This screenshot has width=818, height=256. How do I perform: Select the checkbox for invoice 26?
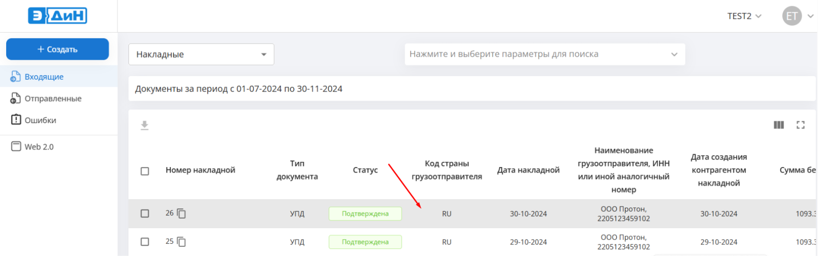(145, 214)
